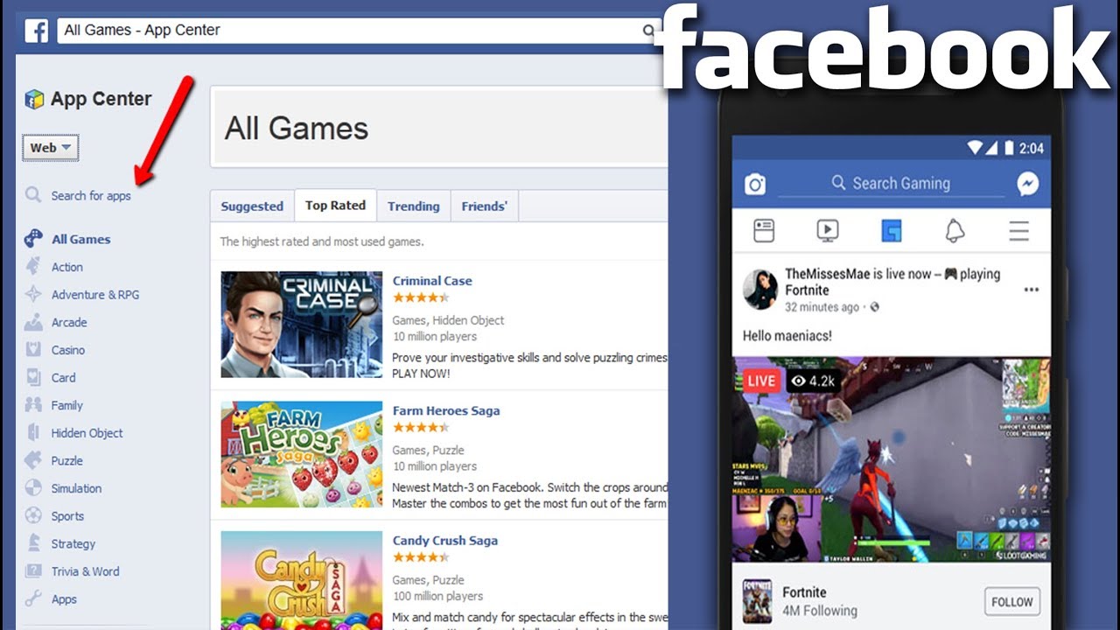Click the Strategy chess piece icon
Image resolution: width=1120 pixels, height=630 pixels.
point(33,543)
